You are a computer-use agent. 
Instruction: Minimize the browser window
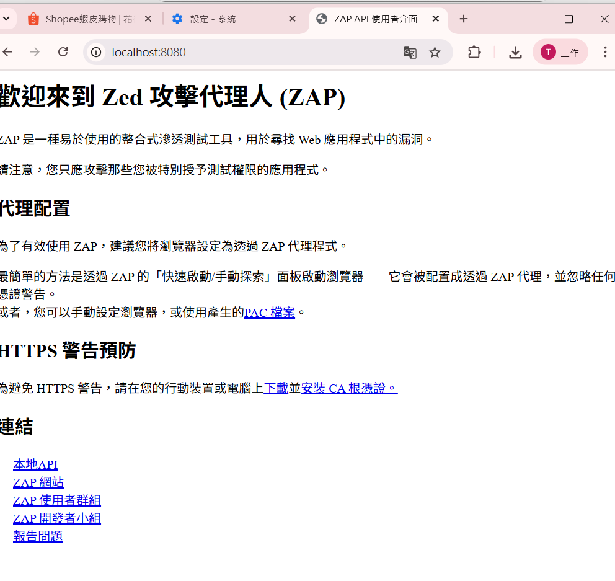pyautogui.click(x=534, y=19)
